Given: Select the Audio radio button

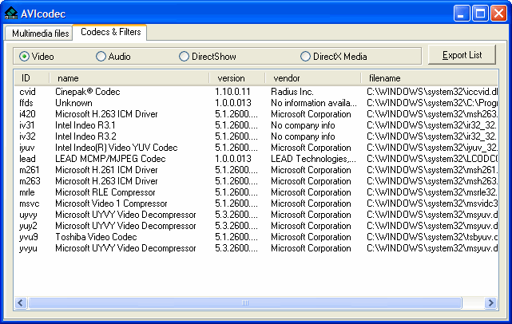Looking at the screenshot, I should (x=113, y=57).
